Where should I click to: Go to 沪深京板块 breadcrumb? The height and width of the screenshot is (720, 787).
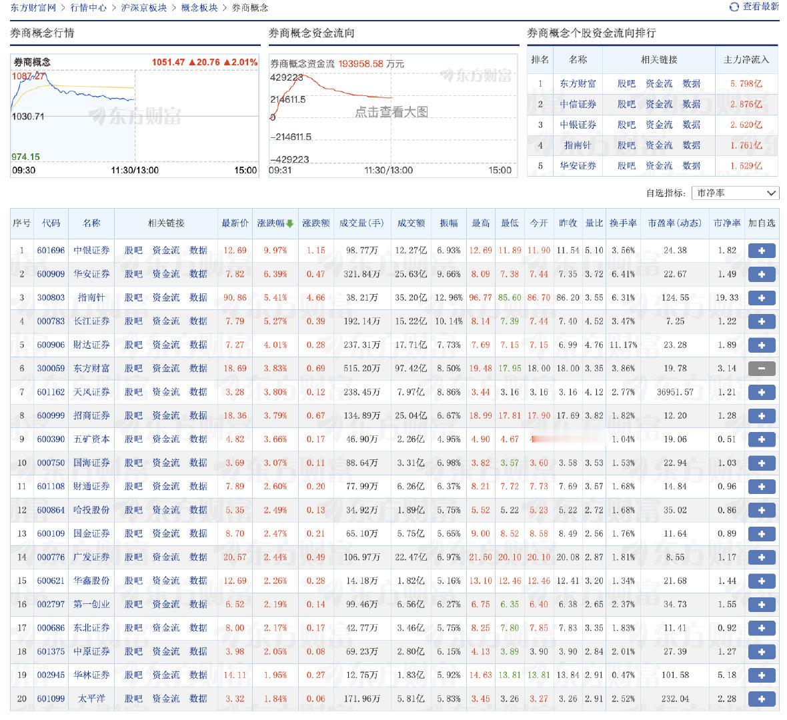click(x=144, y=7)
